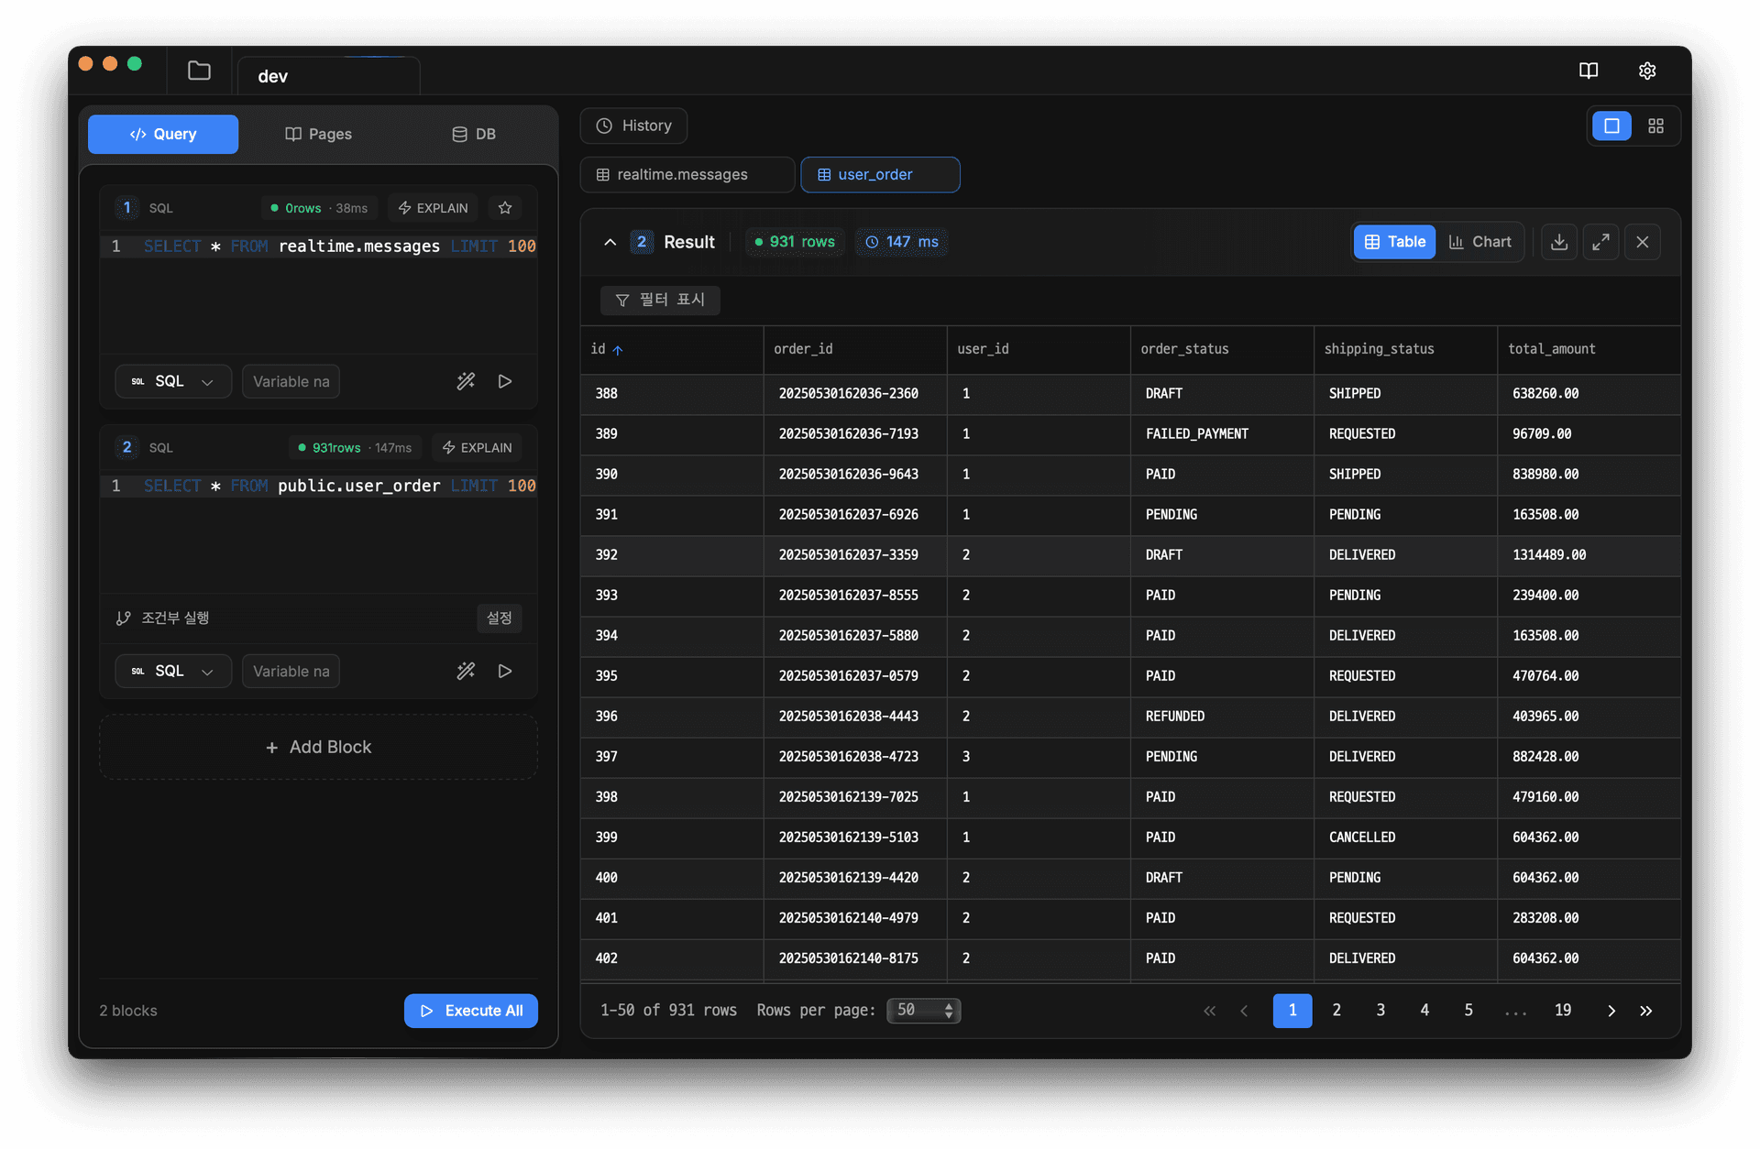This screenshot has width=1760, height=1149.
Task: Adjust the rows-per-page stepper
Action: tap(950, 1010)
